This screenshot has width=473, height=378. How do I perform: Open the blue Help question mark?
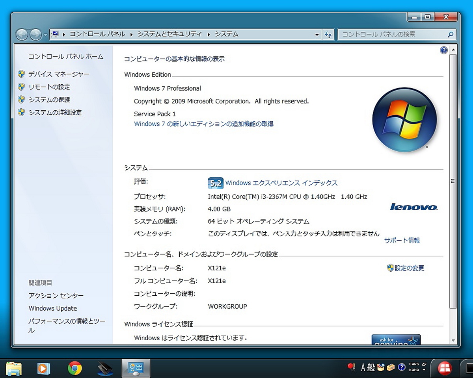(x=444, y=50)
